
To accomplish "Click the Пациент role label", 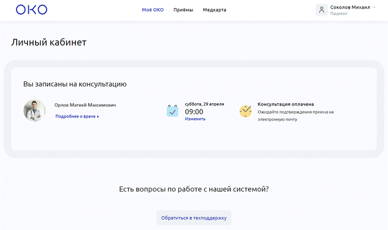I will (339, 14).
